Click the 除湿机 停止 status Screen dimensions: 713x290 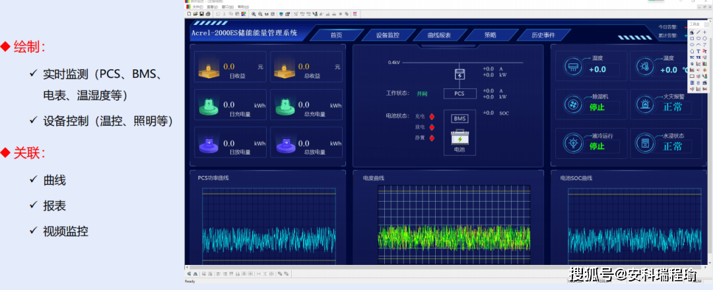597,107
